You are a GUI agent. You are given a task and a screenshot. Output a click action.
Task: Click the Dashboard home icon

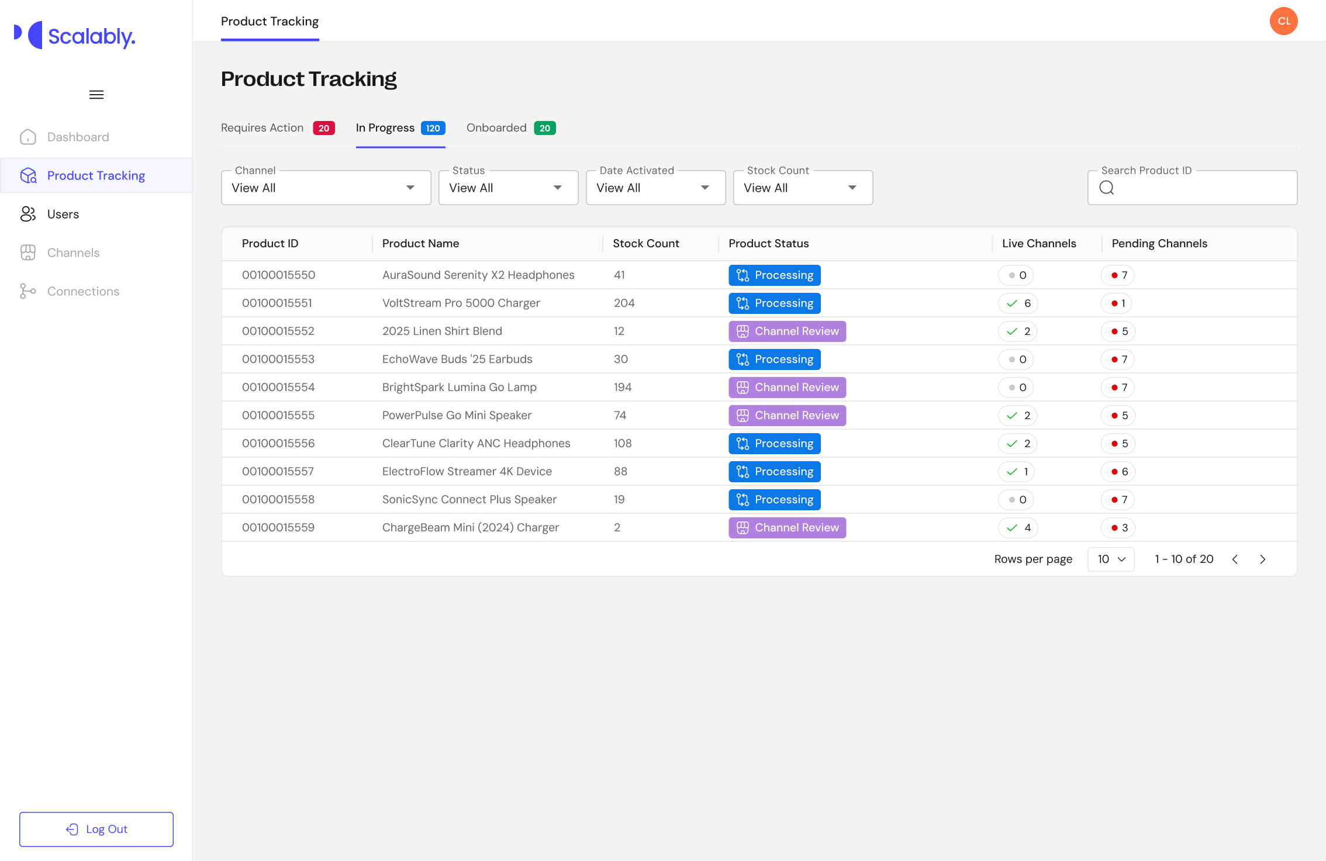coord(28,137)
